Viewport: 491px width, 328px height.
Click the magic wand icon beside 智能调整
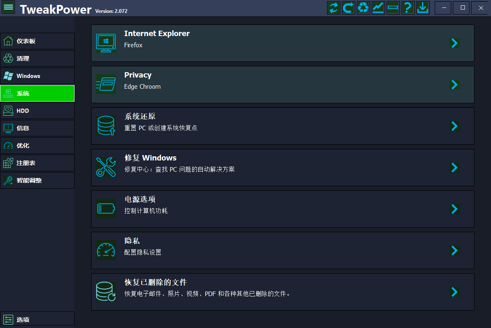coord(8,180)
